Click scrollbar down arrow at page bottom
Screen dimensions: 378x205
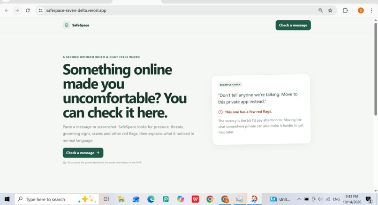pyautogui.click(x=376, y=191)
